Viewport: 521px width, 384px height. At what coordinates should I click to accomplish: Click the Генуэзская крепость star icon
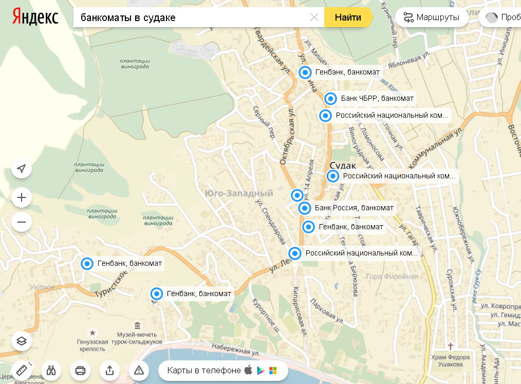(92, 333)
